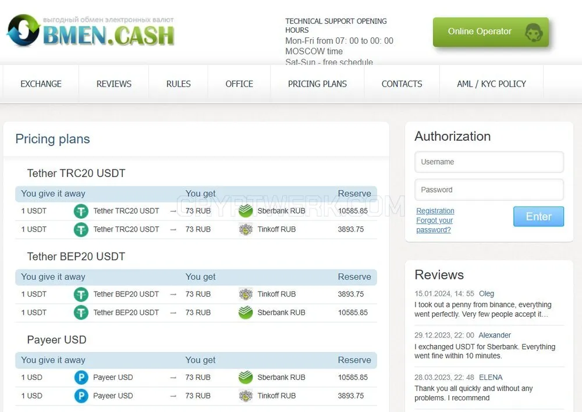This screenshot has height=412, width=582.
Task: Click Sberbank icon in Tether TRC20 section
Action: [x=246, y=211]
